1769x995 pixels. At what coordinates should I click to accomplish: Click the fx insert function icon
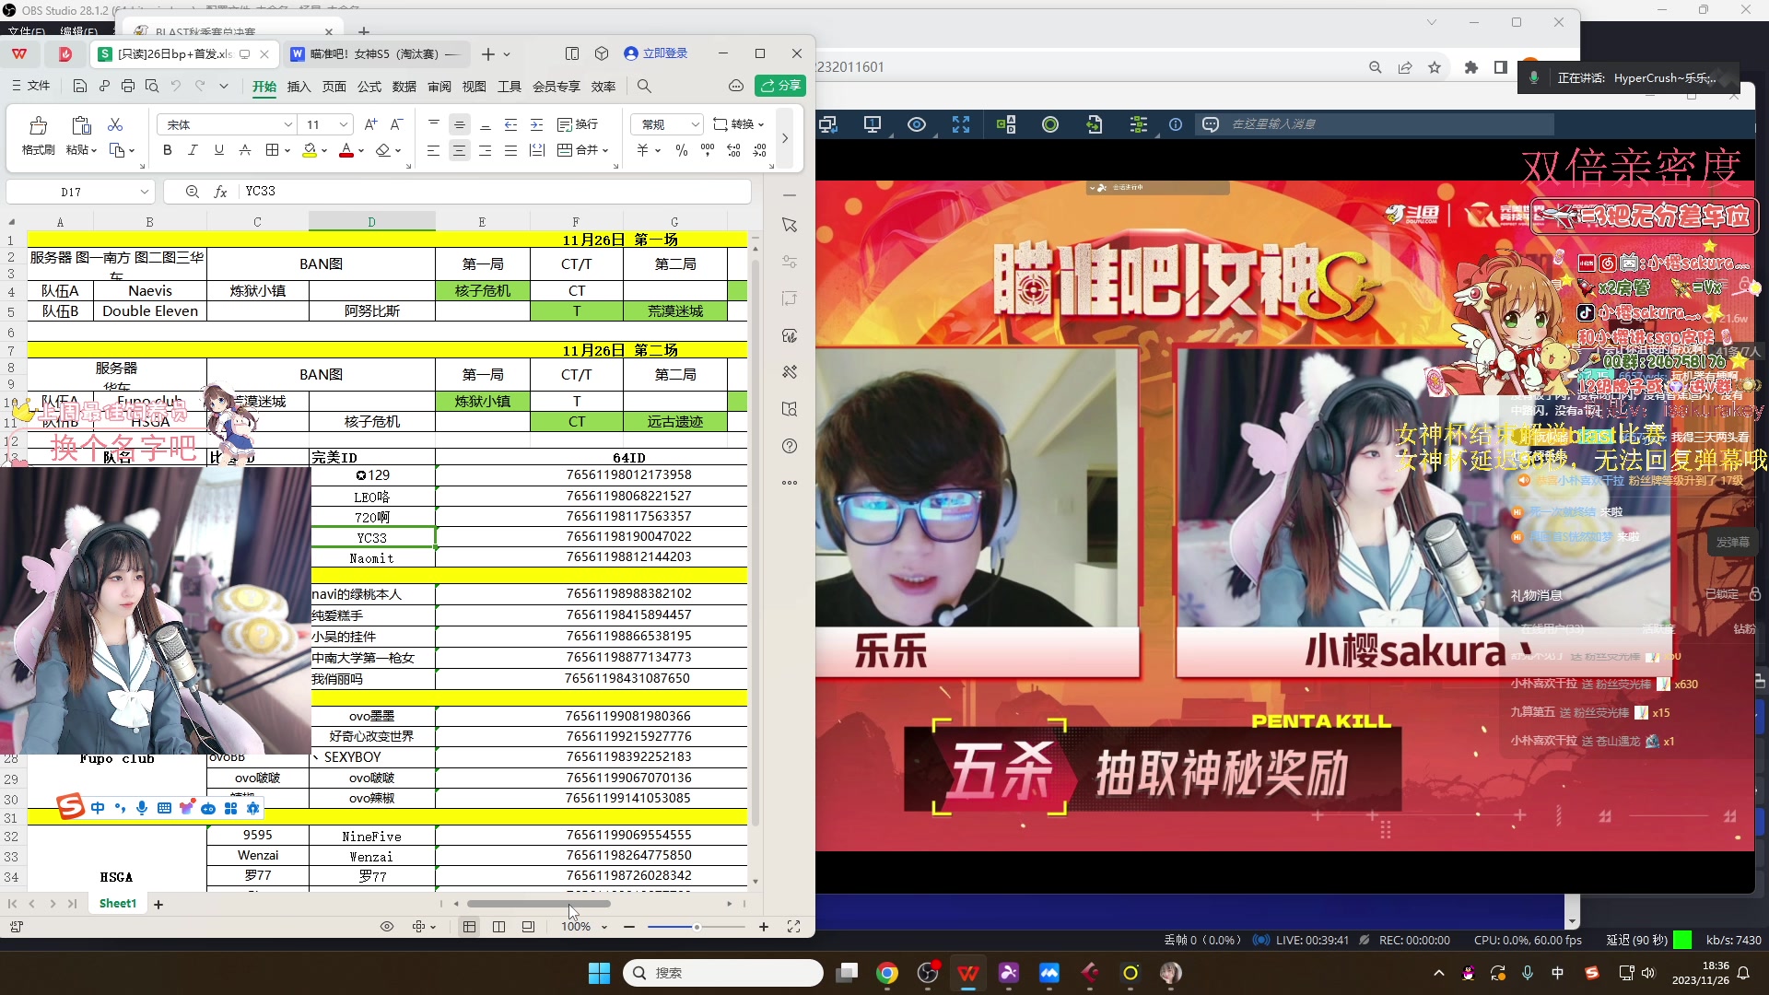coord(221,191)
